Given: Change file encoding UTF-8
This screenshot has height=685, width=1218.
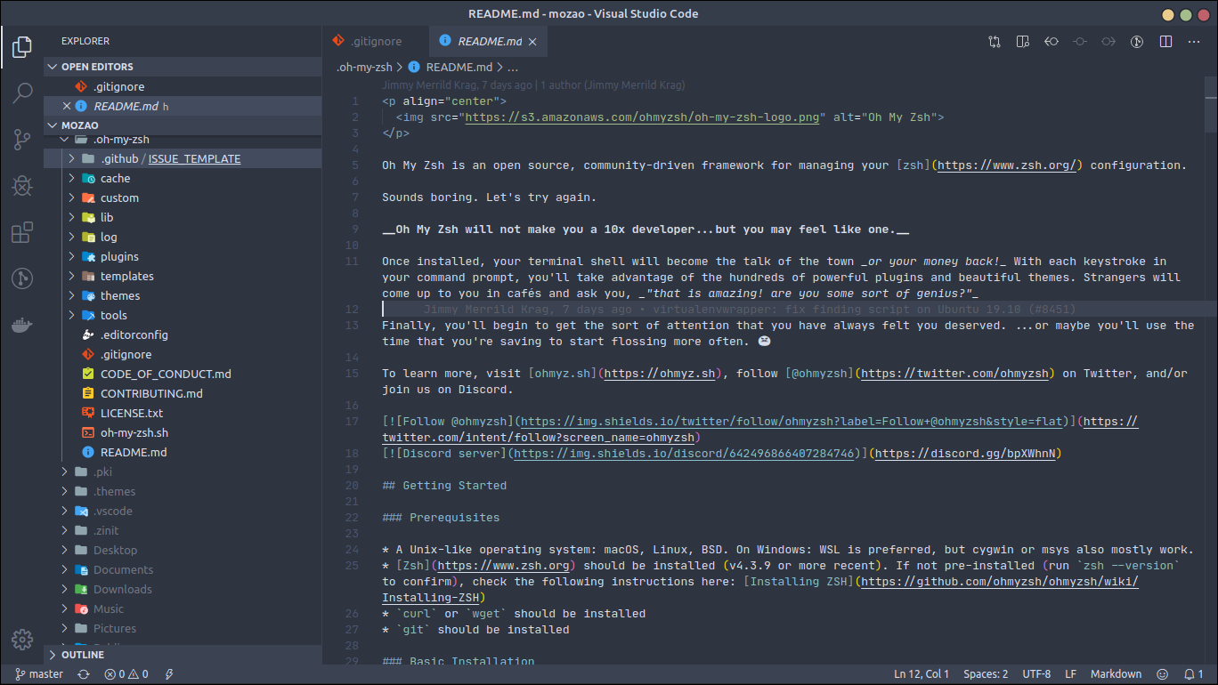Looking at the screenshot, I should [x=1036, y=674].
